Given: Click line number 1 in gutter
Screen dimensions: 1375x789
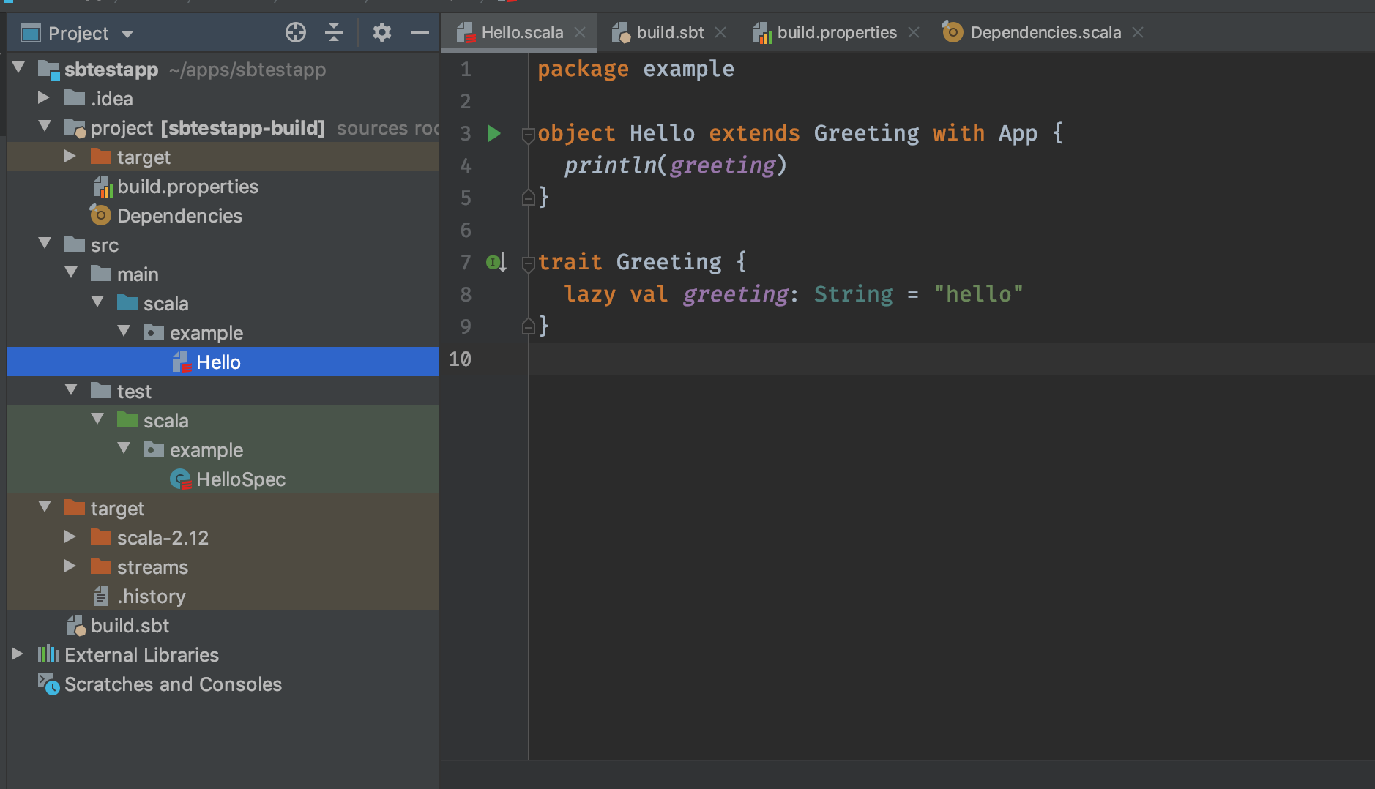Looking at the screenshot, I should click(x=466, y=70).
